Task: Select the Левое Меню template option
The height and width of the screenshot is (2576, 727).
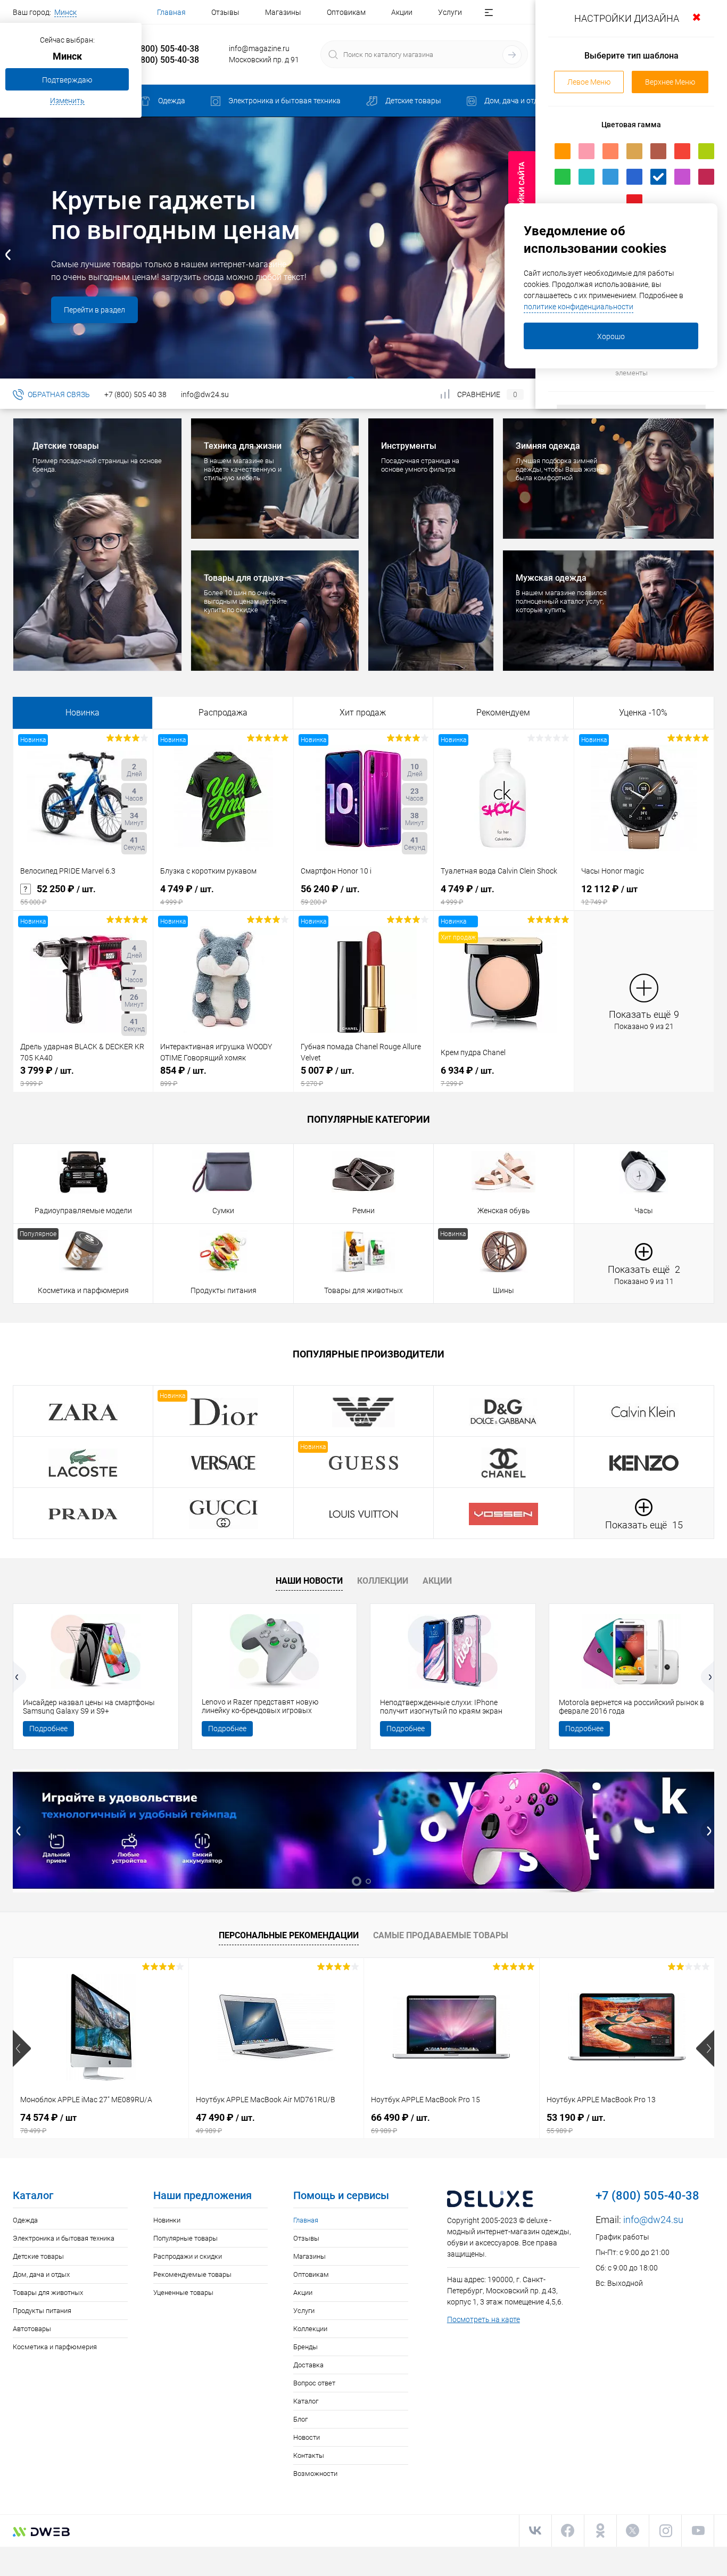Action: [x=589, y=82]
